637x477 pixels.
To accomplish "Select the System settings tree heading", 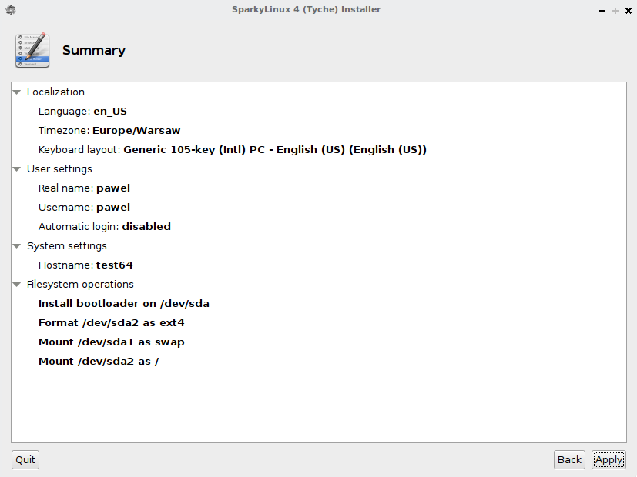I will coord(66,245).
